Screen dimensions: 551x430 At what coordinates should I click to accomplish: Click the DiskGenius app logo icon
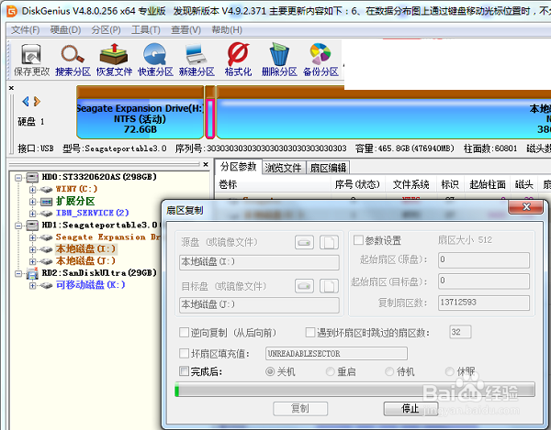12,11
